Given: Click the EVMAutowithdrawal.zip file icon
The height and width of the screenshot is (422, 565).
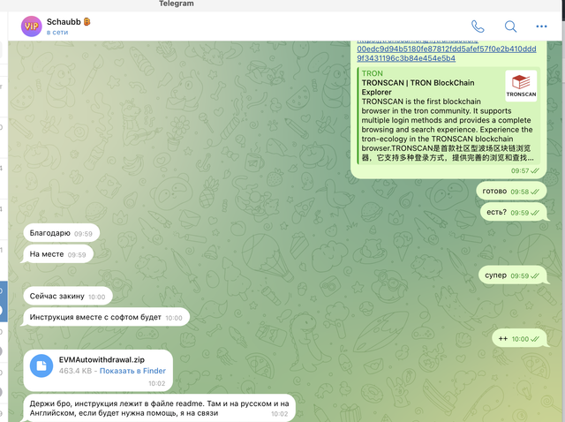Looking at the screenshot, I should pyautogui.click(x=41, y=365).
